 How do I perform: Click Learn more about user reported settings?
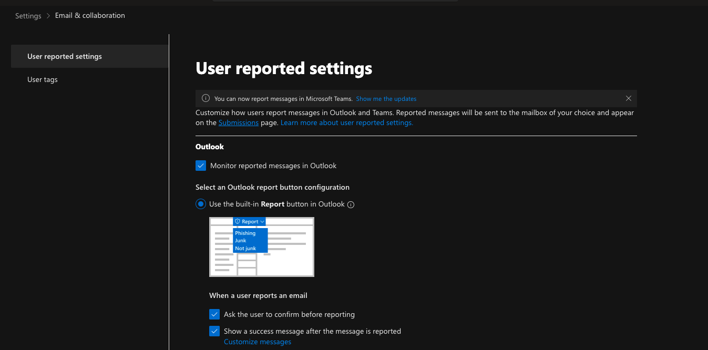point(346,122)
